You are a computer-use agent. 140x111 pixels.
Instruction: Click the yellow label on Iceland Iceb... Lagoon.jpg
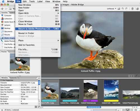[x=111, y=101]
